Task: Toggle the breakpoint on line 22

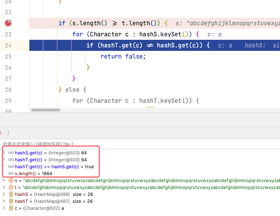Action: point(8,23)
